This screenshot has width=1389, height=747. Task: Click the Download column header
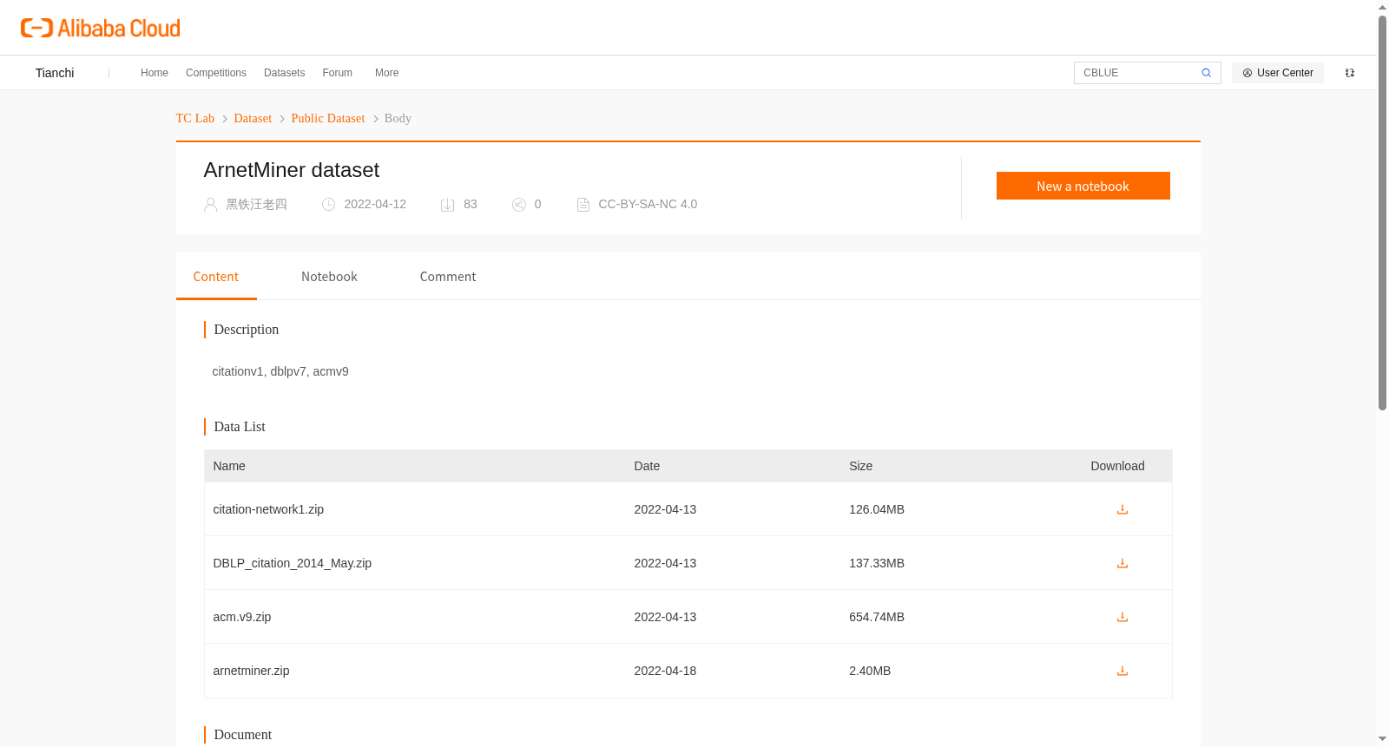pyautogui.click(x=1117, y=466)
